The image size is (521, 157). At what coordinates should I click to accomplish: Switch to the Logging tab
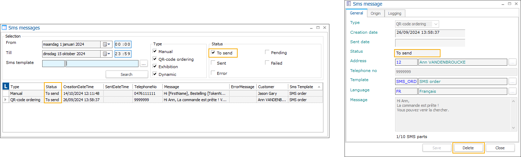[395, 13]
